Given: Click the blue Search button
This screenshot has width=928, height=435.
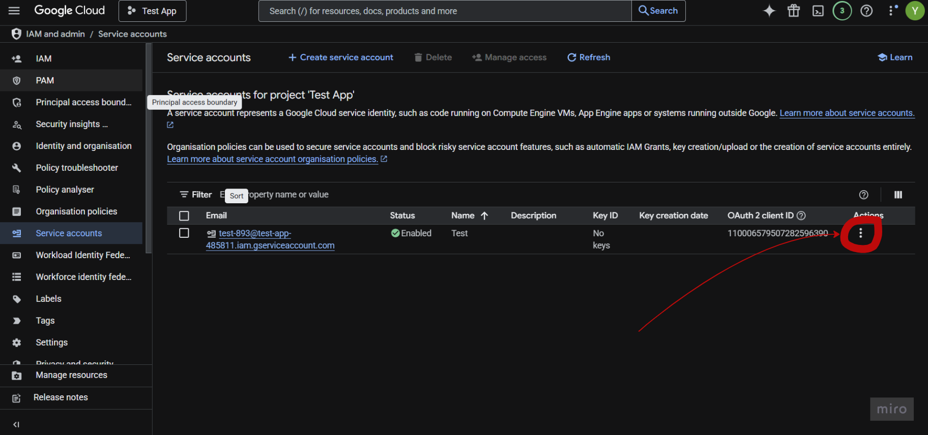Looking at the screenshot, I should 658,11.
